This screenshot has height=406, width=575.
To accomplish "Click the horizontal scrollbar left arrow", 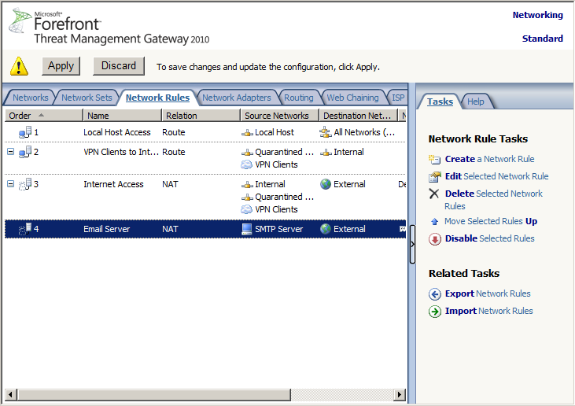I will [10, 395].
